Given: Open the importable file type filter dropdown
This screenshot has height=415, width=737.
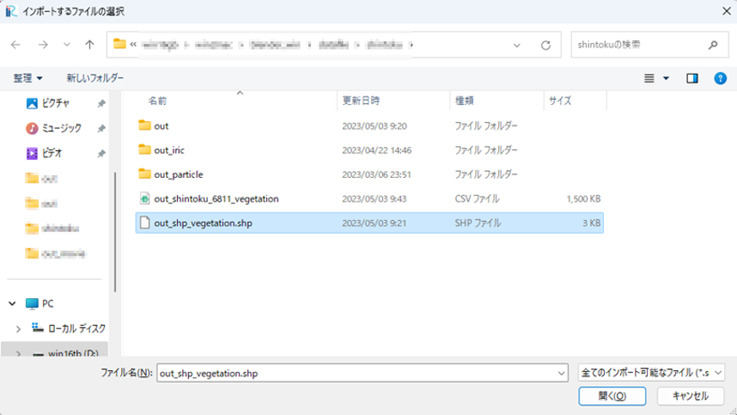Looking at the screenshot, I should [x=651, y=373].
